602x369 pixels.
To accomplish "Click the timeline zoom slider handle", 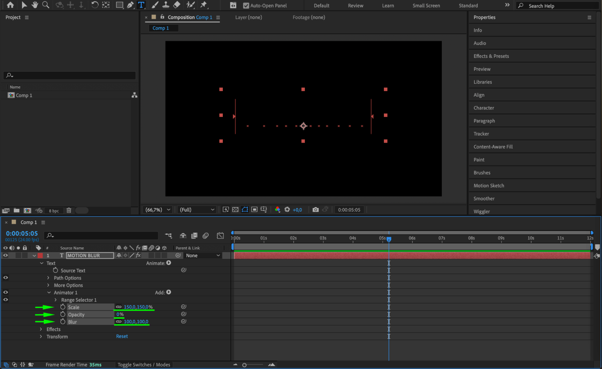I will pyautogui.click(x=244, y=365).
